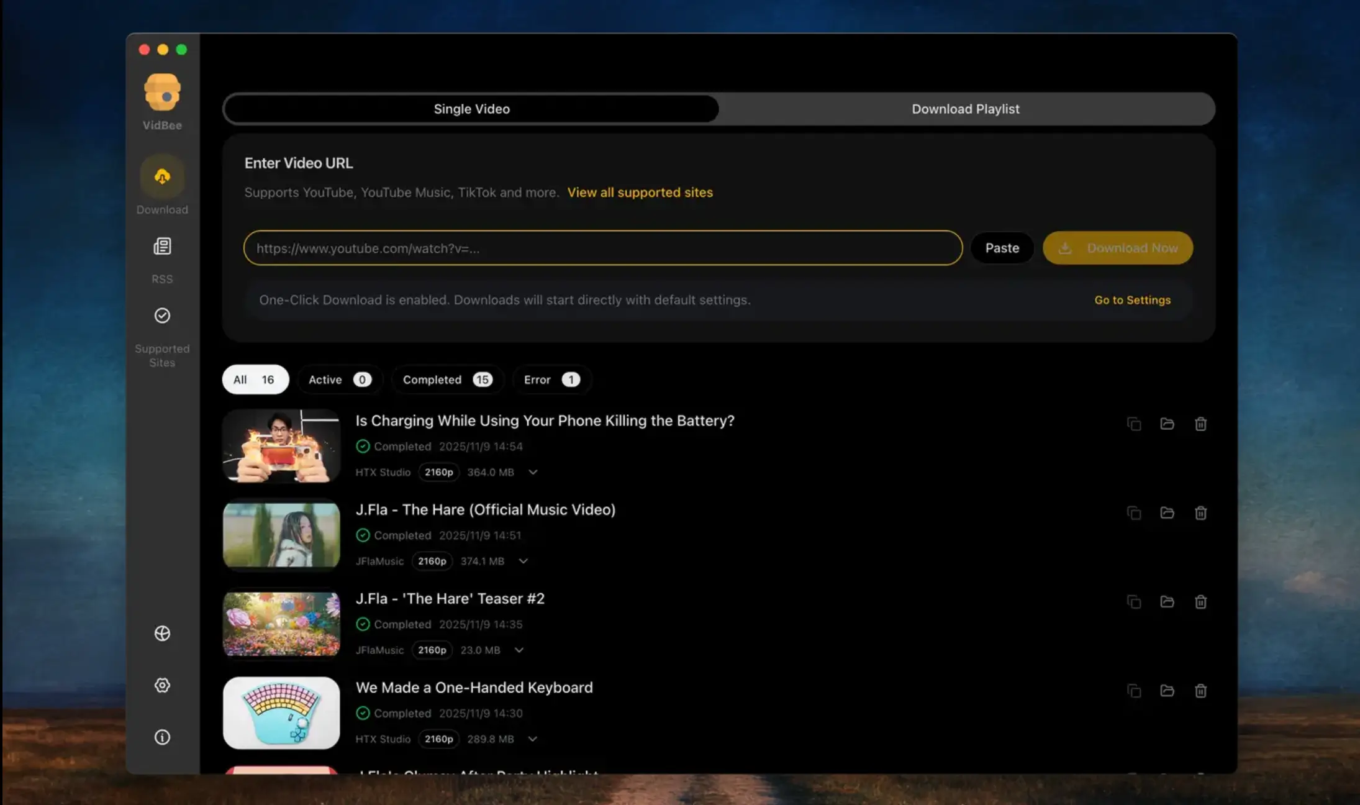Click 2160p badge on 23.0 MB item

coord(432,650)
